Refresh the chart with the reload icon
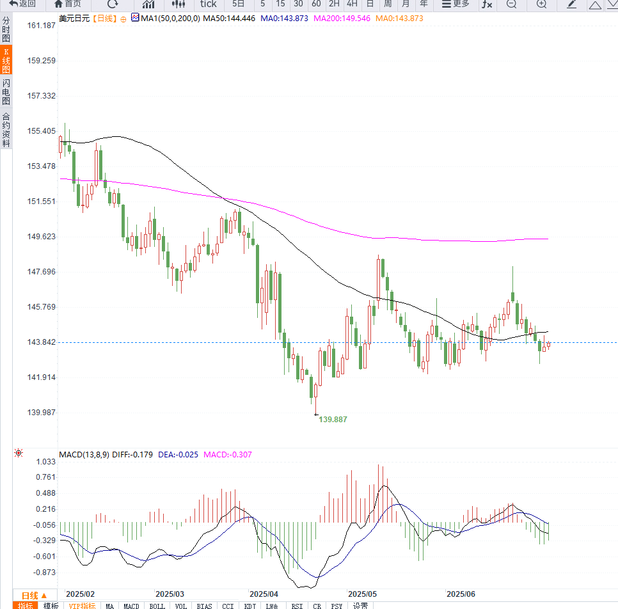618x609 pixels. tap(113, 4)
